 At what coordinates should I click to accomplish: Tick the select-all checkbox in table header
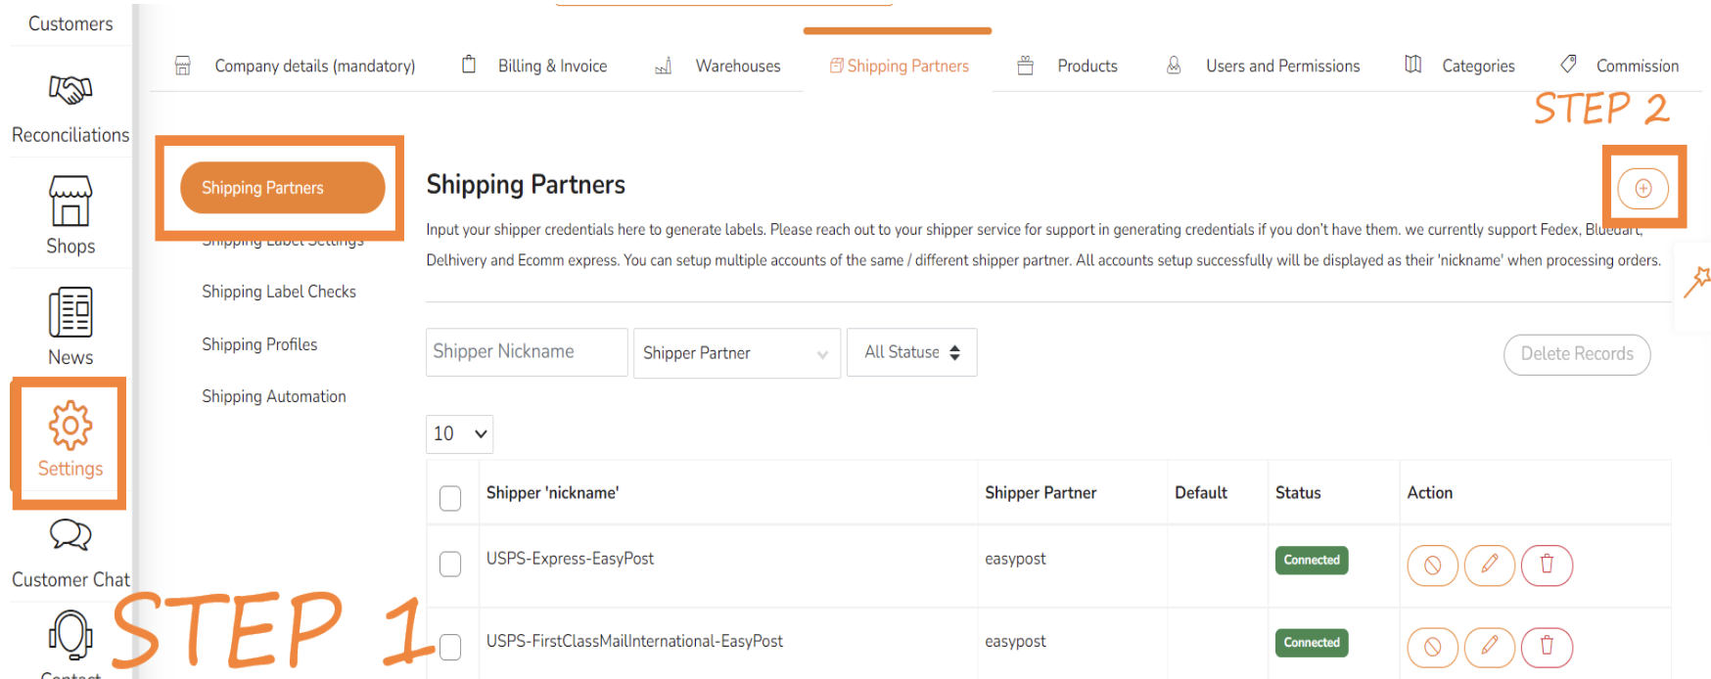450,498
